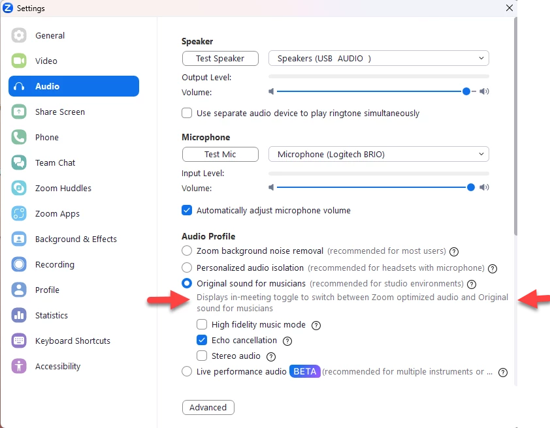This screenshot has width=550, height=428.
Task: Click the Statistics bar chart icon
Action: (x=18, y=315)
